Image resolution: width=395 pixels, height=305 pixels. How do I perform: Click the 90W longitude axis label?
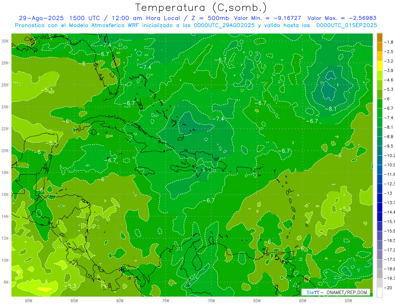coord(28,300)
